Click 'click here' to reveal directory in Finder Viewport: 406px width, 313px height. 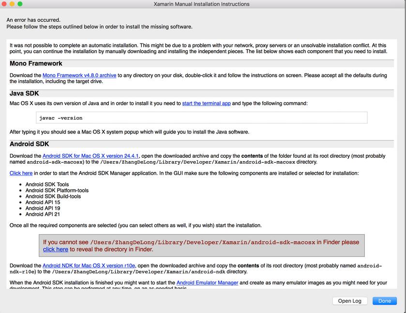(56, 249)
